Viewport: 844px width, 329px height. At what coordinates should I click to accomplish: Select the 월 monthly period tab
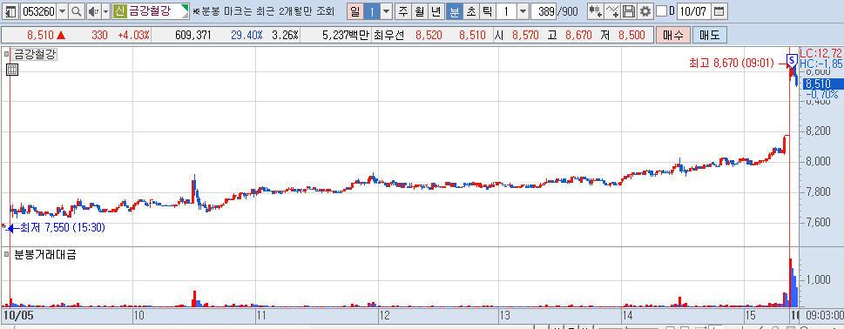tap(419, 10)
